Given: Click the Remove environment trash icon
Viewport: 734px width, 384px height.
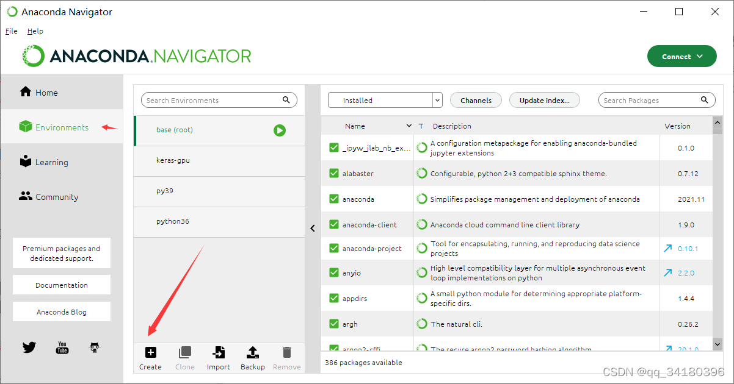Looking at the screenshot, I should [x=286, y=352].
